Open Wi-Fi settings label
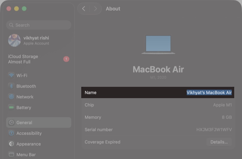The image size is (242, 159). pos(22,75)
